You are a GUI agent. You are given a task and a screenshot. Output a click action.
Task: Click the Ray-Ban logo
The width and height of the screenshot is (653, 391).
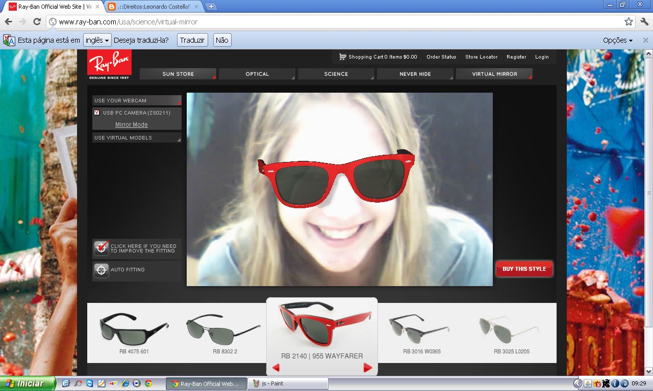pyautogui.click(x=109, y=64)
